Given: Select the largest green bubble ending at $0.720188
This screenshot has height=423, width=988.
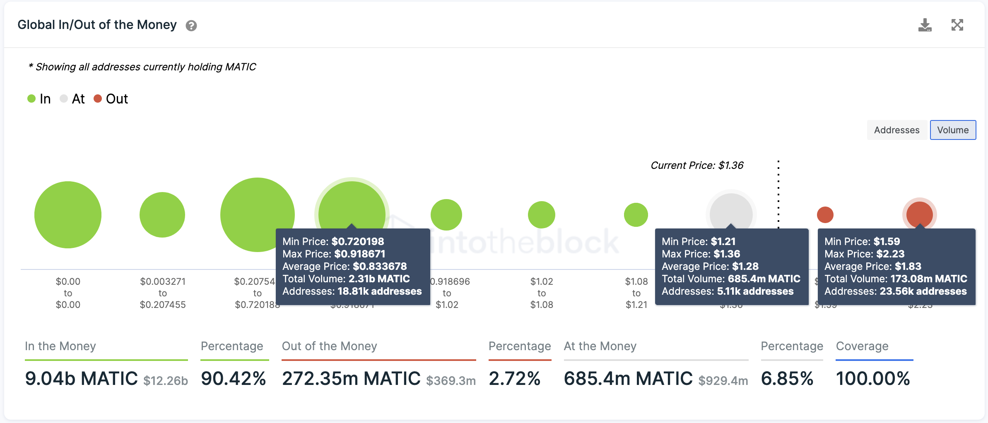Looking at the screenshot, I should pos(258,215).
